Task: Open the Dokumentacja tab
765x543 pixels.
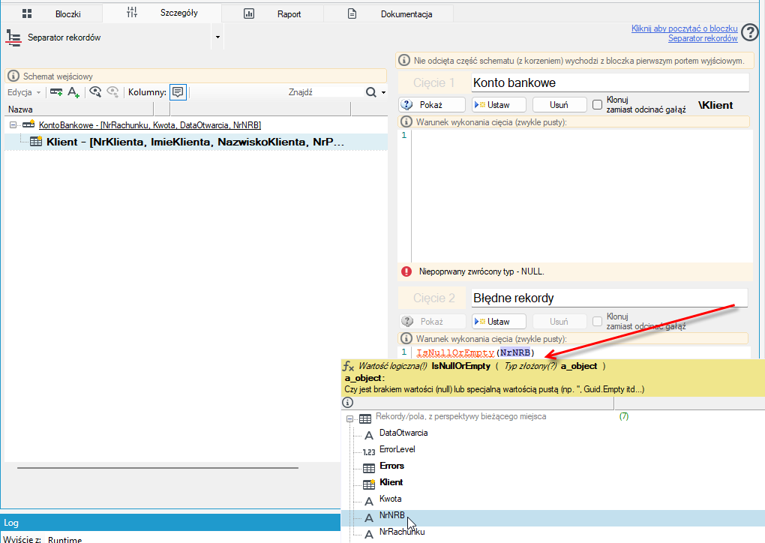Action: 388,13
